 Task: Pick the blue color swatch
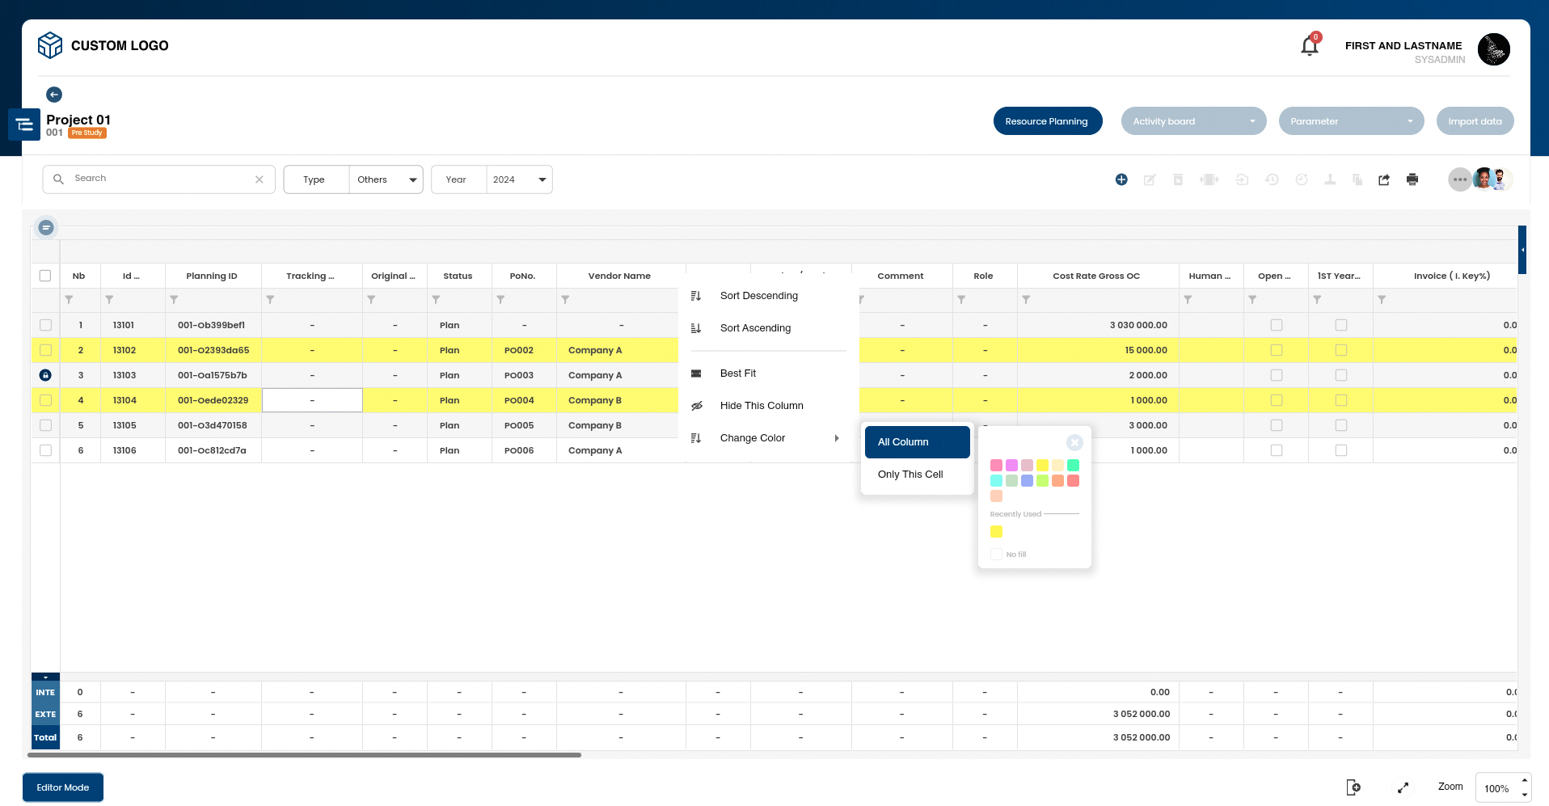(x=1027, y=481)
